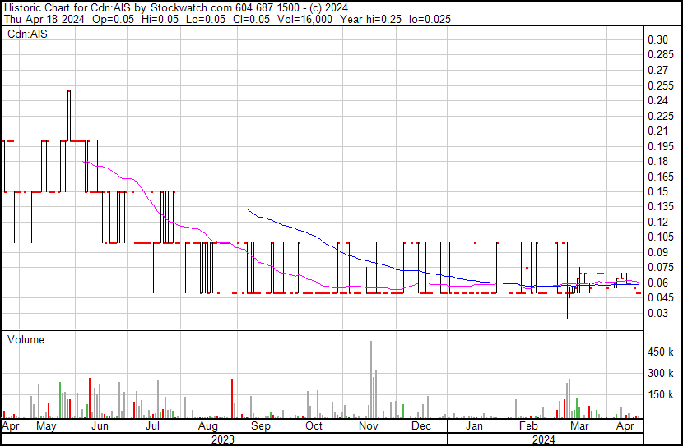Viewport: 683px width, 446px height.
Task: Click the 0.03 price axis label
Action: [657, 313]
